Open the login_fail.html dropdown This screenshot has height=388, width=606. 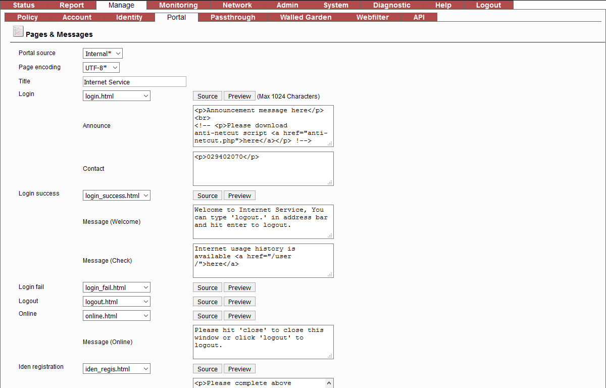point(117,287)
